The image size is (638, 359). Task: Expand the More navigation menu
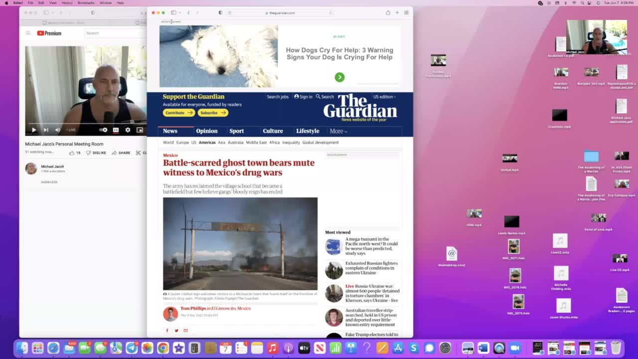[338, 131]
